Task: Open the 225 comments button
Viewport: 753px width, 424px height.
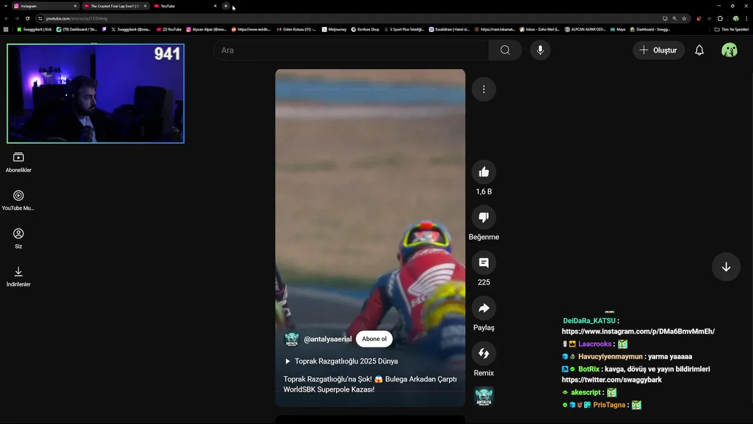Action: (484, 263)
